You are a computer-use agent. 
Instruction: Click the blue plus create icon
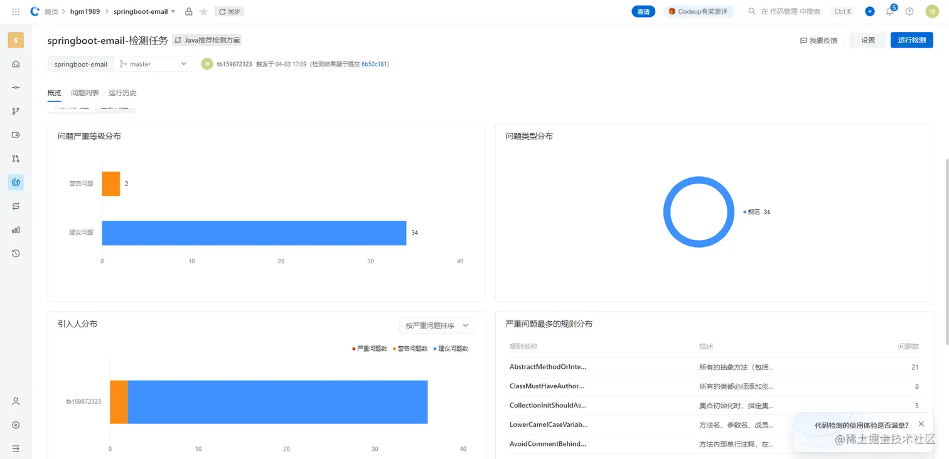[869, 11]
